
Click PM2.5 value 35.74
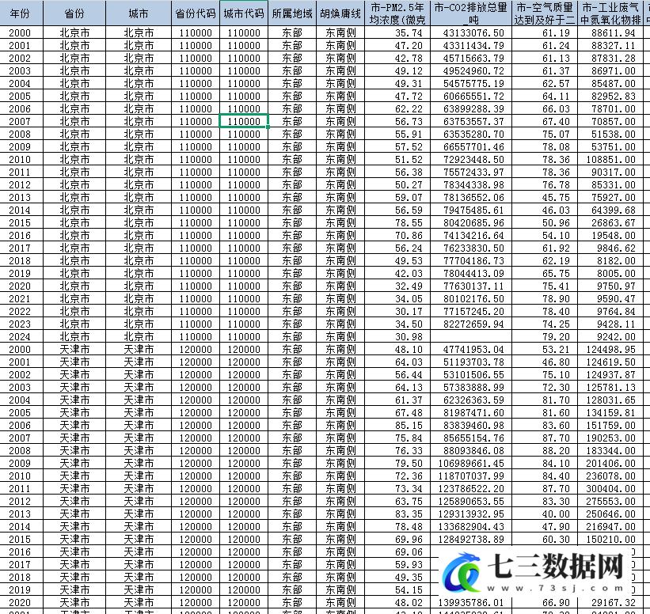click(x=397, y=32)
